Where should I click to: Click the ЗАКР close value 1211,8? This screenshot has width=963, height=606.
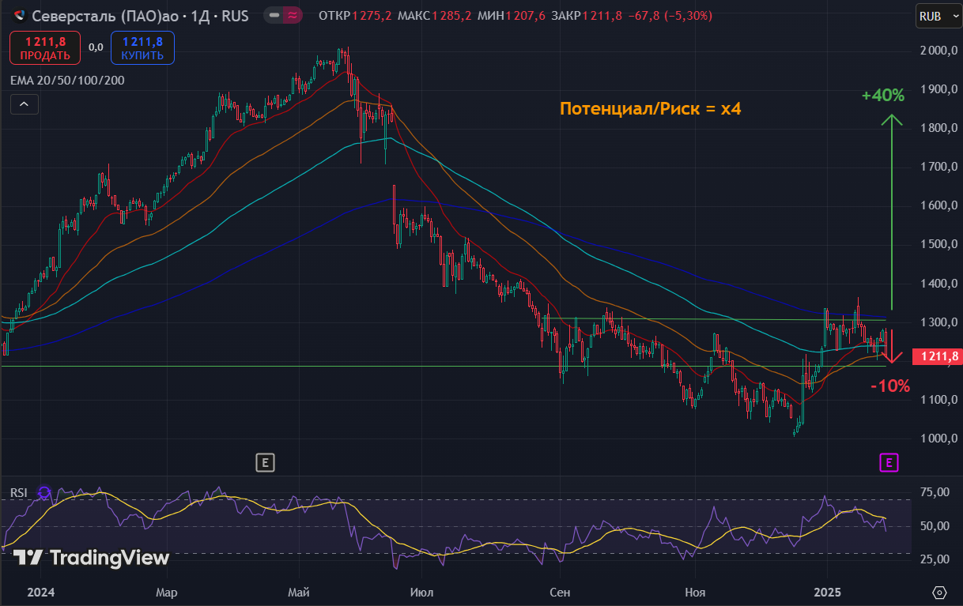[x=603, y=16]
